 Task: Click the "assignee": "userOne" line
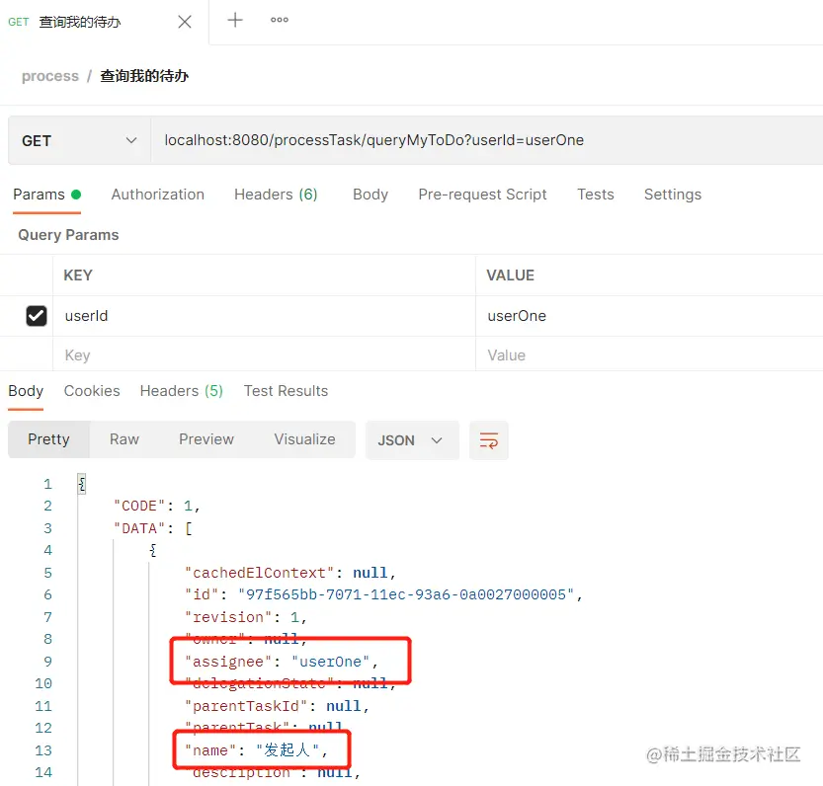(x=281, y=662)
